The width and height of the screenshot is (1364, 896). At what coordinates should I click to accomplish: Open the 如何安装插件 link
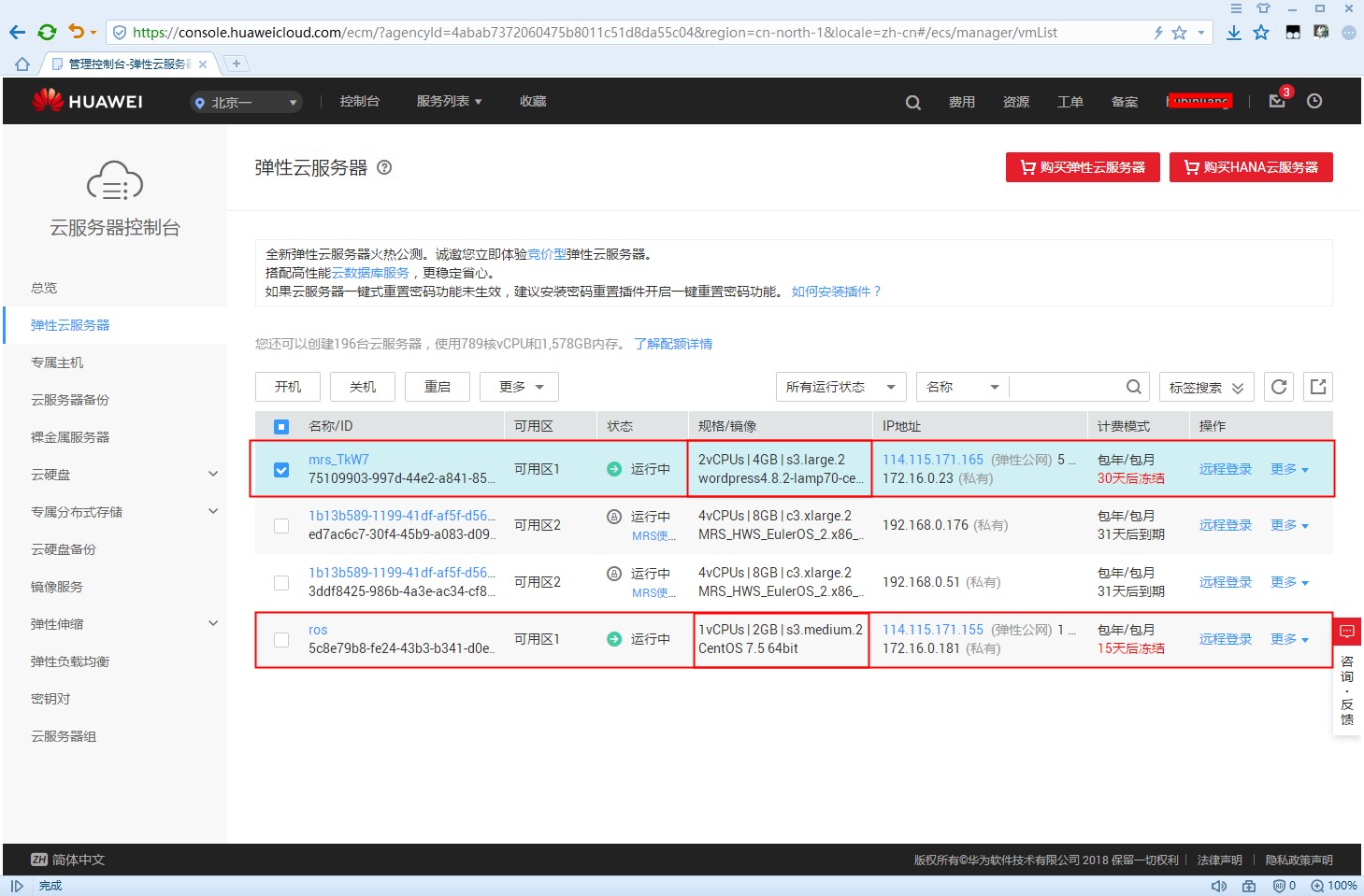836,292
